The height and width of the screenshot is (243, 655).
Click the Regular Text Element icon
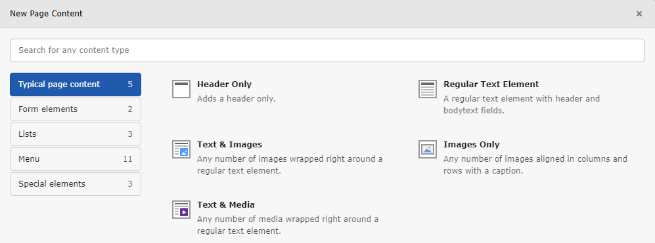tap(428, 89)
